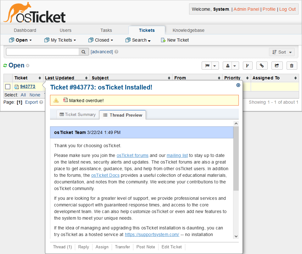The image size is (302, 254).
Task: Sort by the From column header
Action: tap(198, 78)
